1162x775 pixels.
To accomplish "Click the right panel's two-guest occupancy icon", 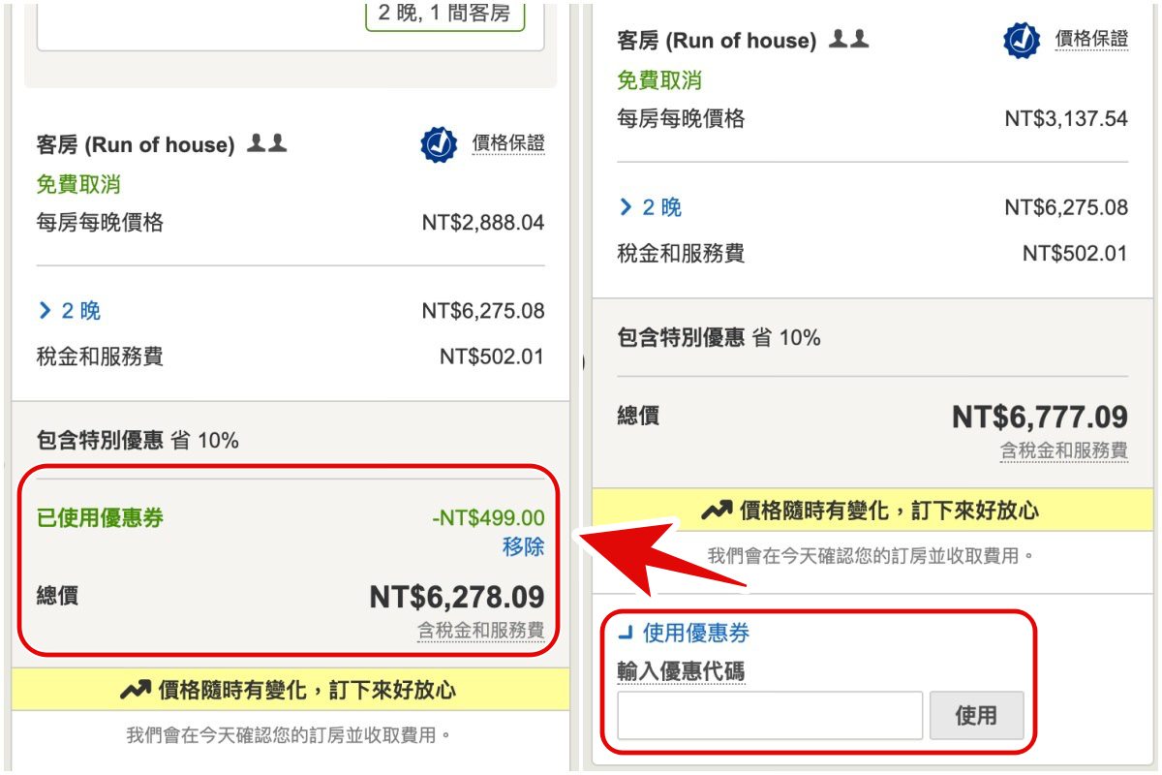I will click(849, 39).
